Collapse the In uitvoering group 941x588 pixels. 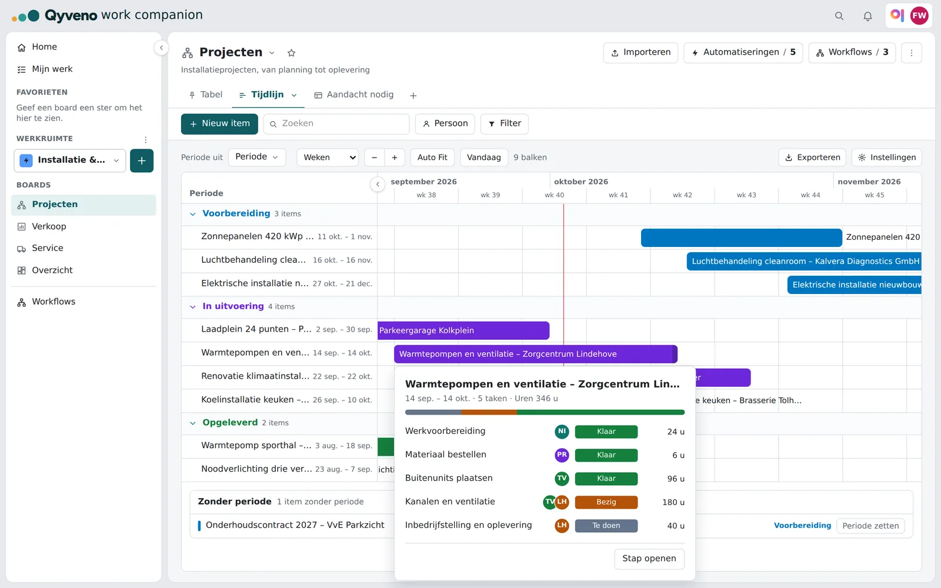pyautogui.click(x=193, y=307)
